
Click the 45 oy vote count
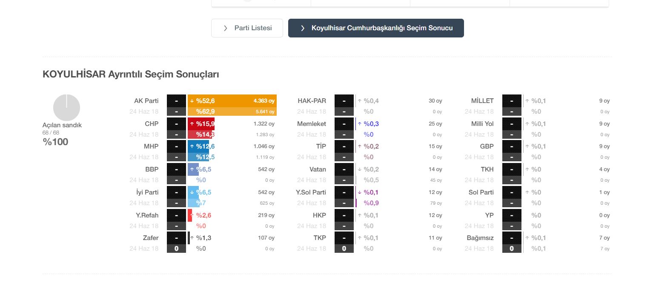pos(436,180)
